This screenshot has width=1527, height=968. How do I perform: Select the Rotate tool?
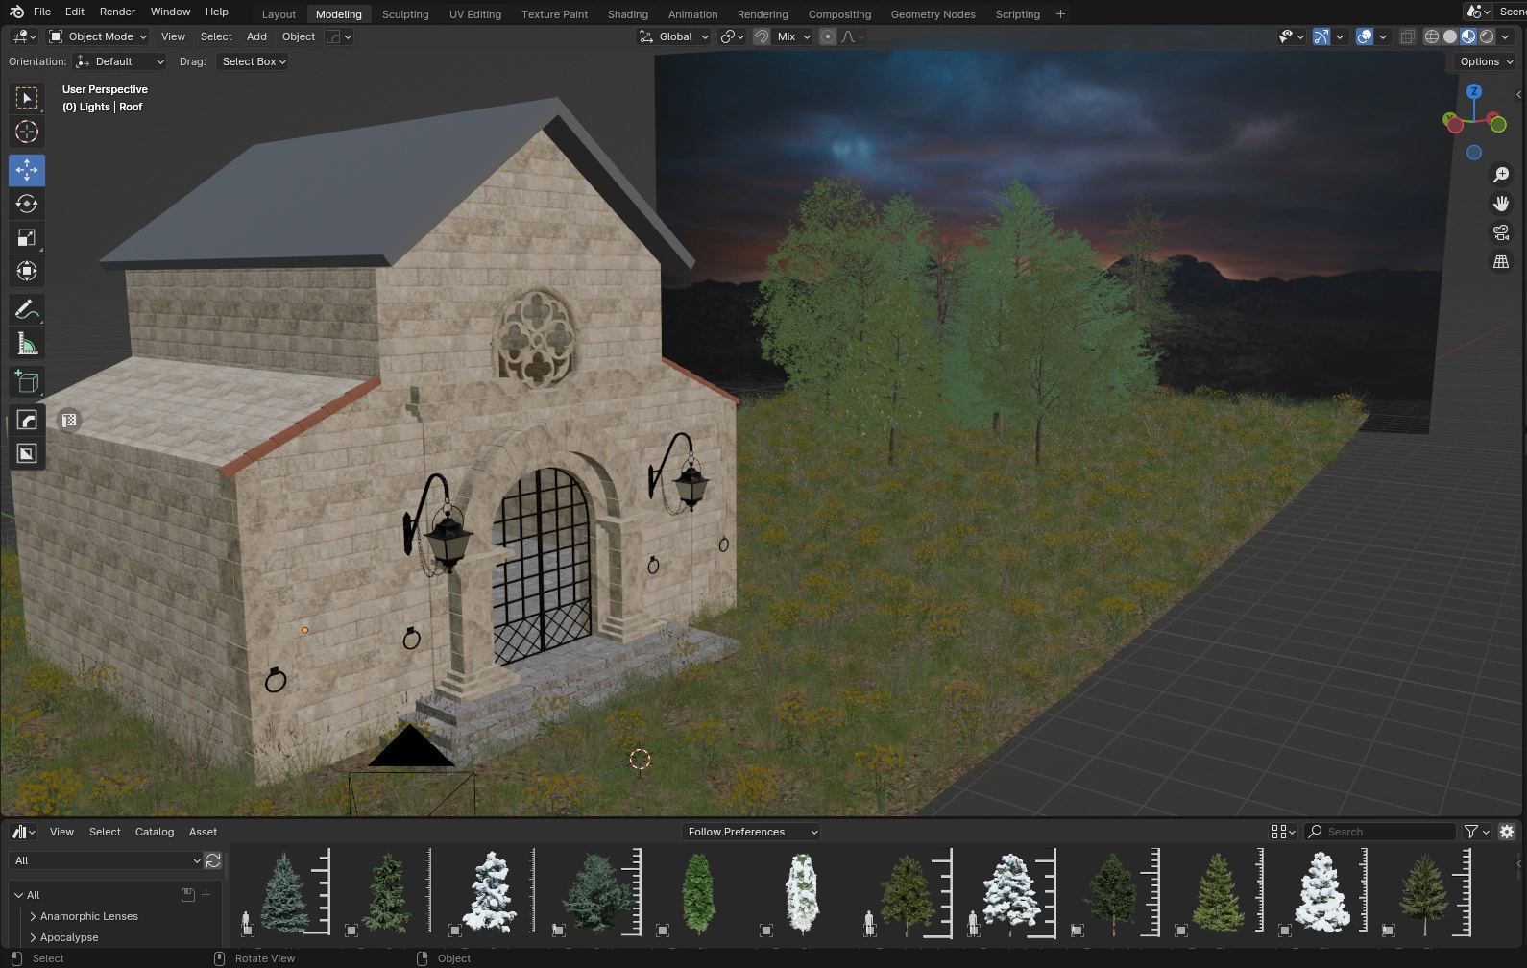(27, 204)
